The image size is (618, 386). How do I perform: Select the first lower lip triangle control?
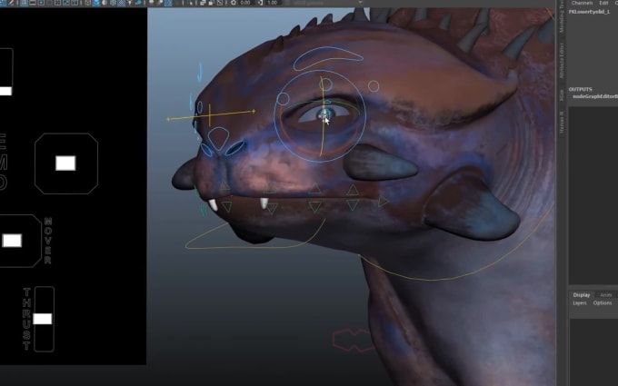coord(226,206)
